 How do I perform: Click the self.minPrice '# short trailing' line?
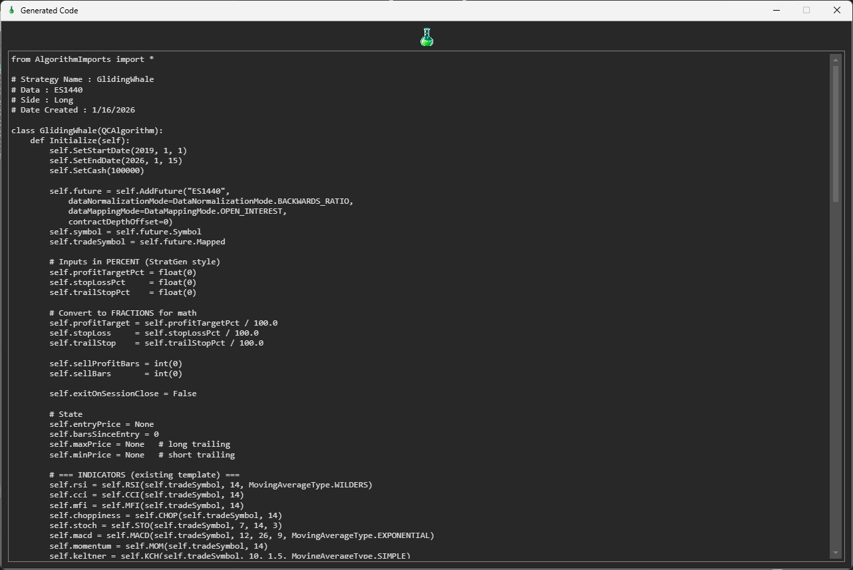(142, 455)
